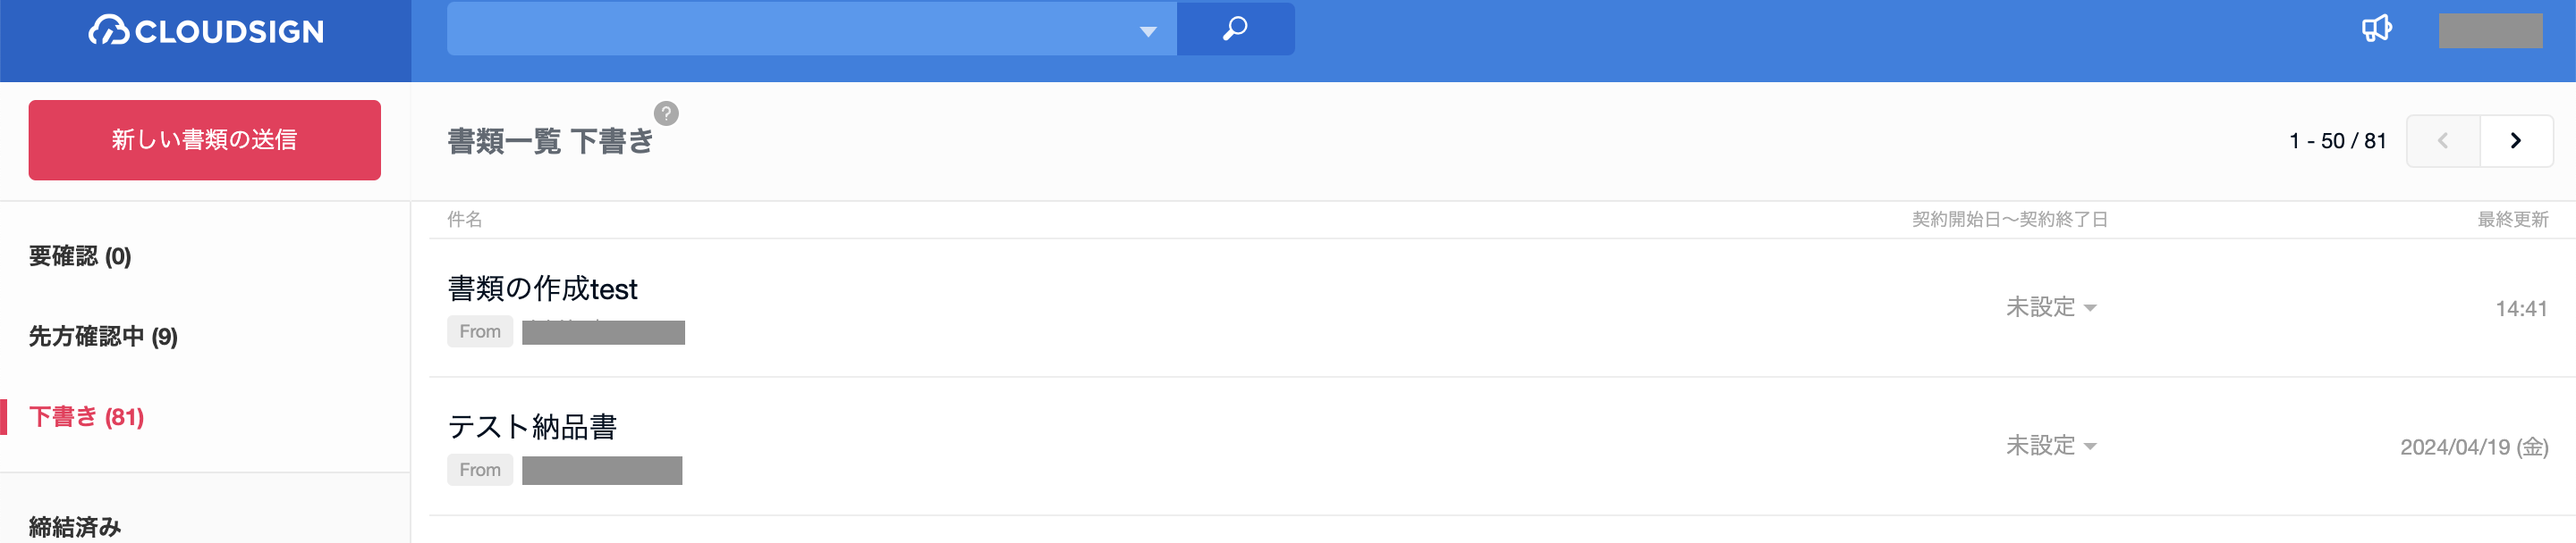Select 下書き (81) in sidebar

pos(86,416)
